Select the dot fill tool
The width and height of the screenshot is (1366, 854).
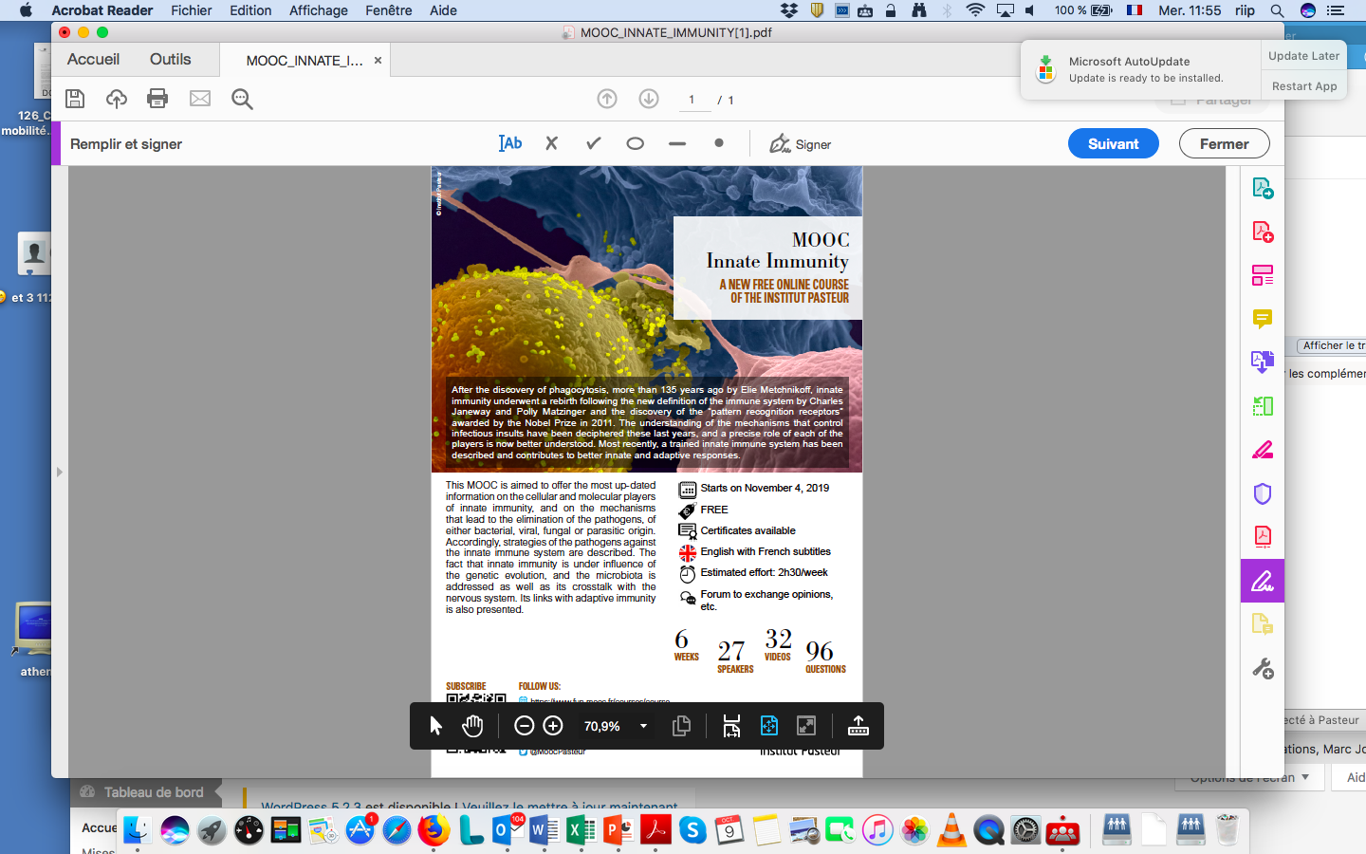[719, 143]
